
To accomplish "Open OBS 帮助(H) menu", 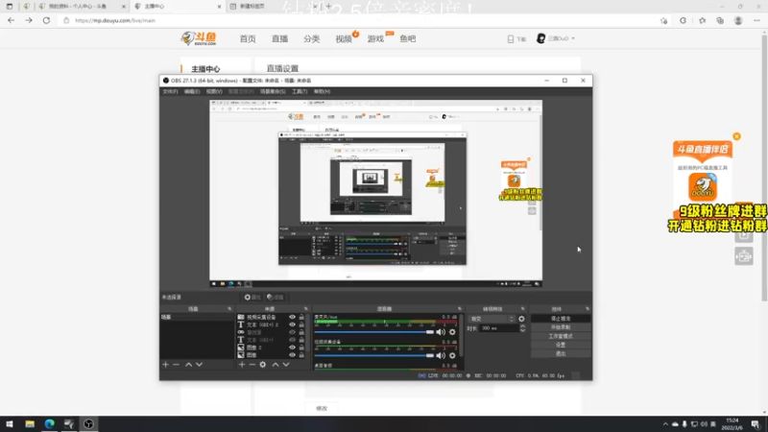I will coord(322,91).
